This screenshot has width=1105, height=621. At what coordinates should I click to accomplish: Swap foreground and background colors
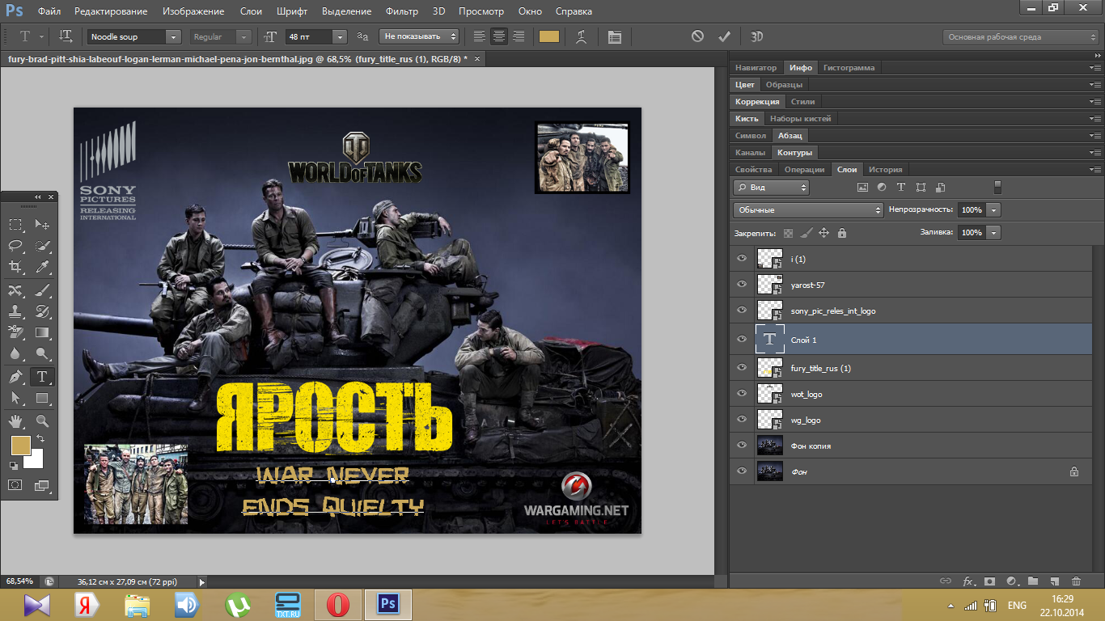(x=40, y=438)
